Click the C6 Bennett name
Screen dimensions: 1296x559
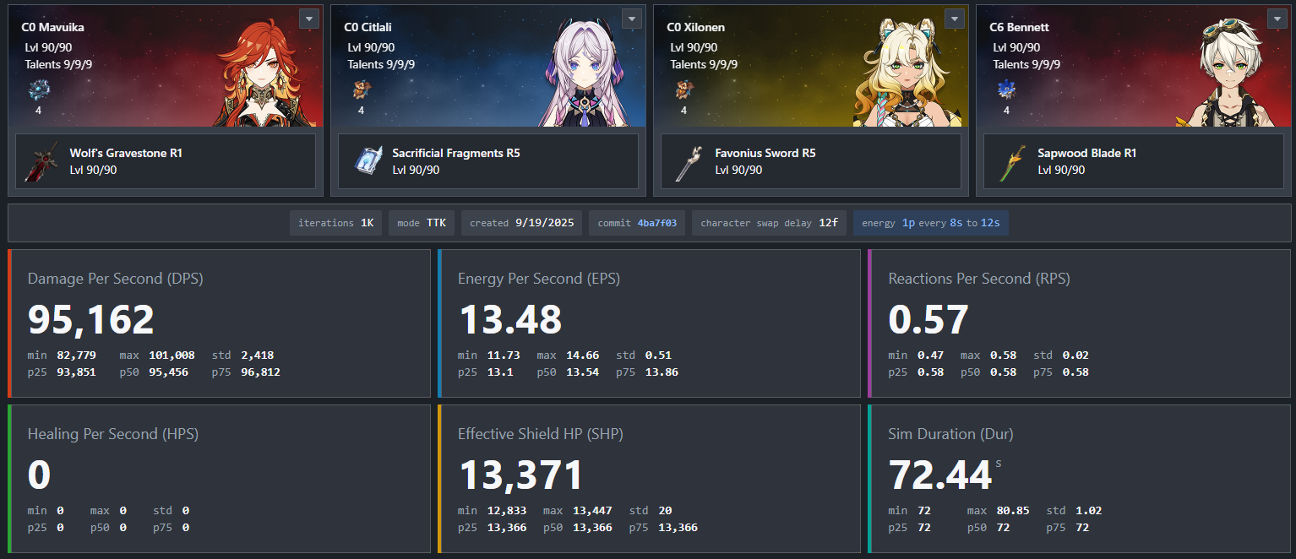tap(1019, 27)
